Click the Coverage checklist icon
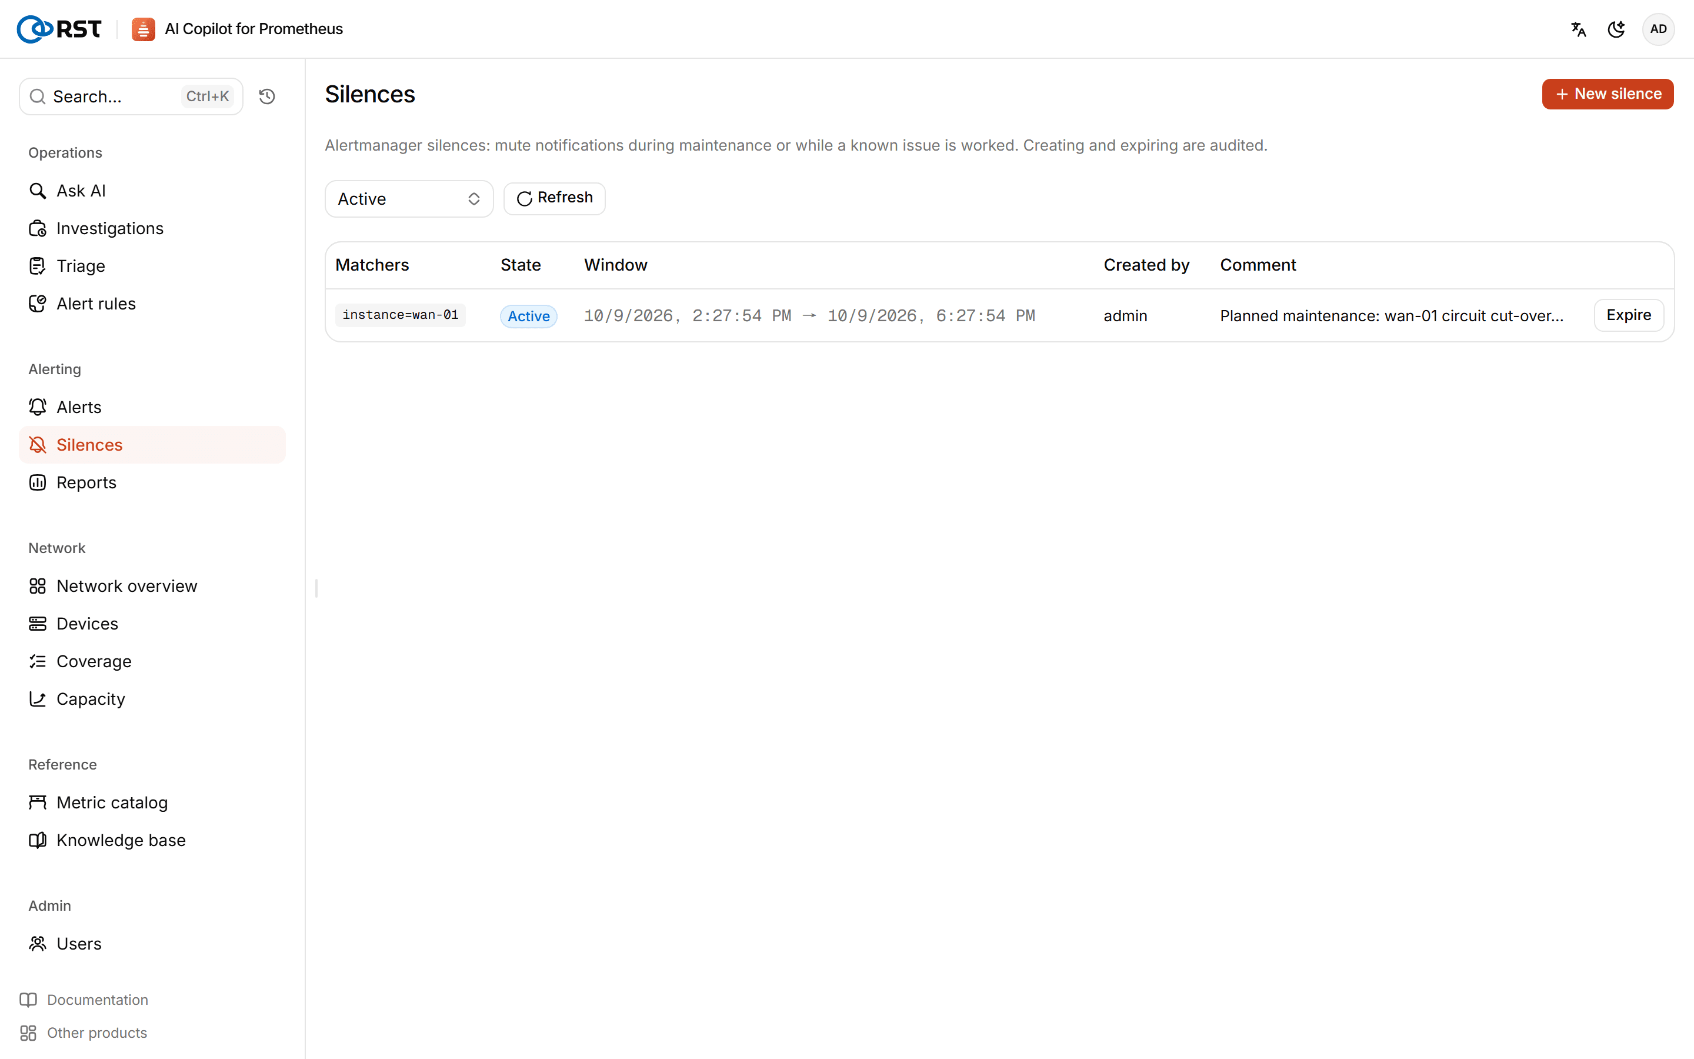The height and width of the screenshot is (1059, 1694). tap(38, 661)
